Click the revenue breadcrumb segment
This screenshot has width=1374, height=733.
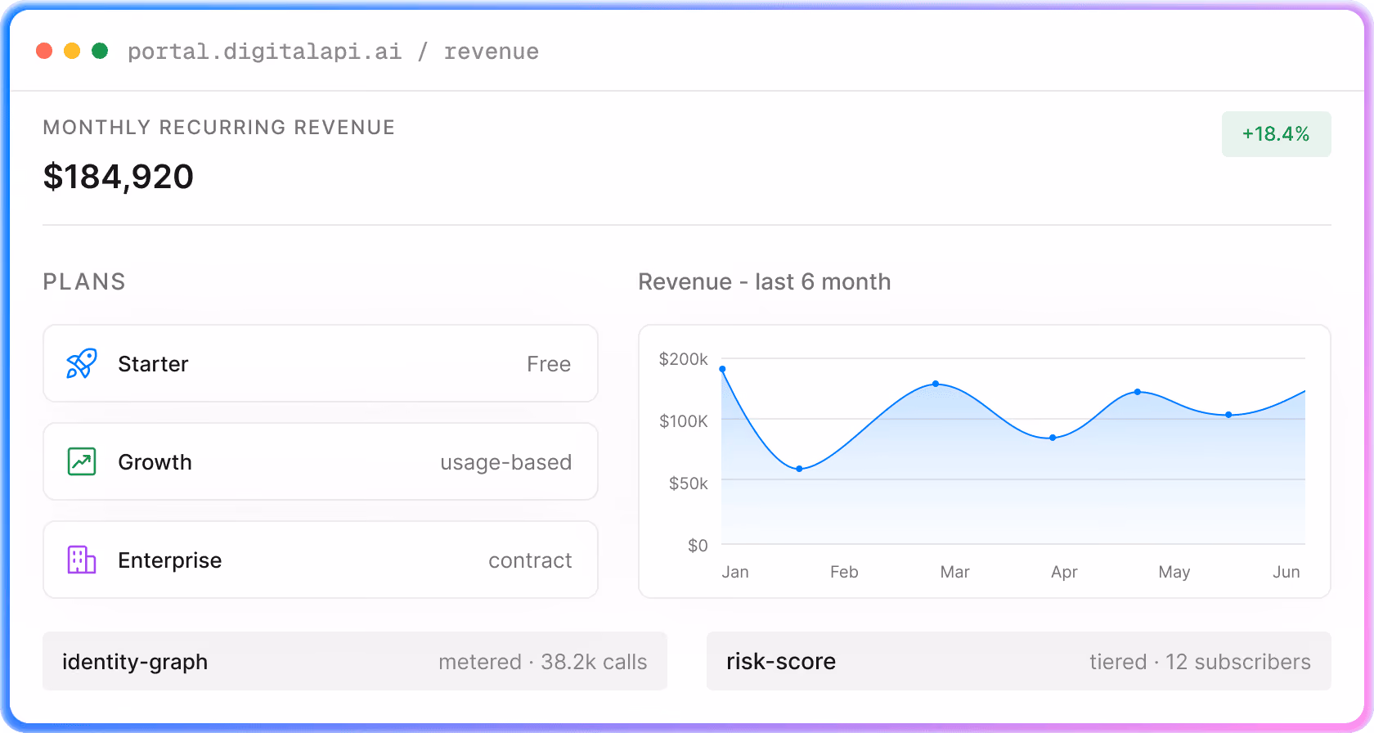tap(492, 52)
